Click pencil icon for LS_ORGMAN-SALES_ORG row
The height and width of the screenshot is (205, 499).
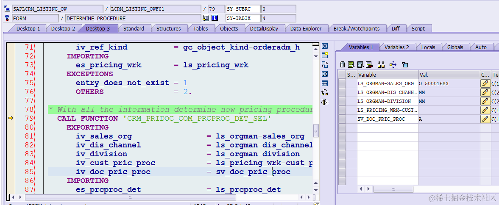point(485,83)
